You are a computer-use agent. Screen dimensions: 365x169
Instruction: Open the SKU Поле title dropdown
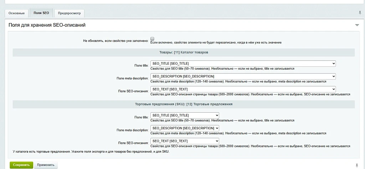[x=185, y=115]
